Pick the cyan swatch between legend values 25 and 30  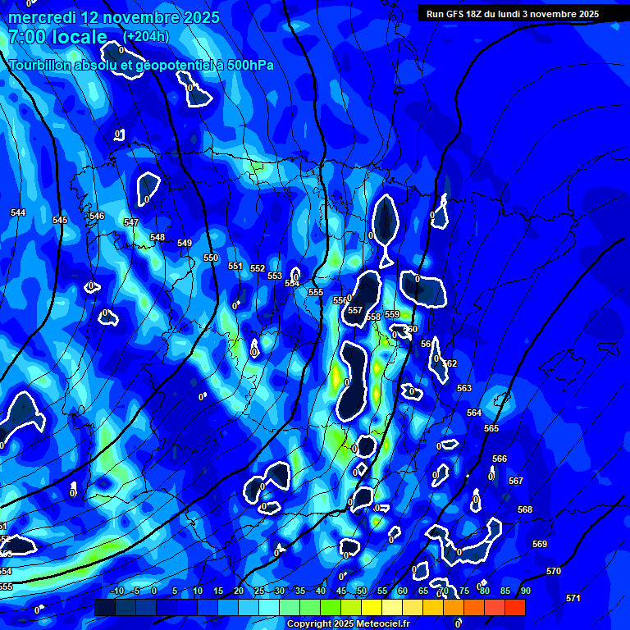pyautogui.click(x=269, y=608)
